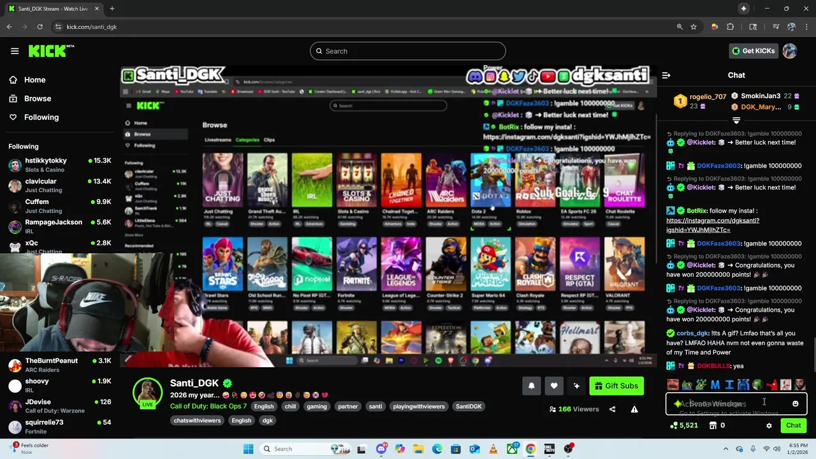Click the Get KICKs button
Screen dimensions: 816x459
(x=753, y=51)
